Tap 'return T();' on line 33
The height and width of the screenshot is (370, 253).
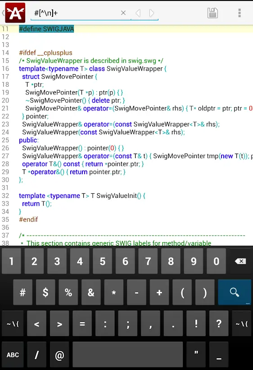tap(37, 204)
